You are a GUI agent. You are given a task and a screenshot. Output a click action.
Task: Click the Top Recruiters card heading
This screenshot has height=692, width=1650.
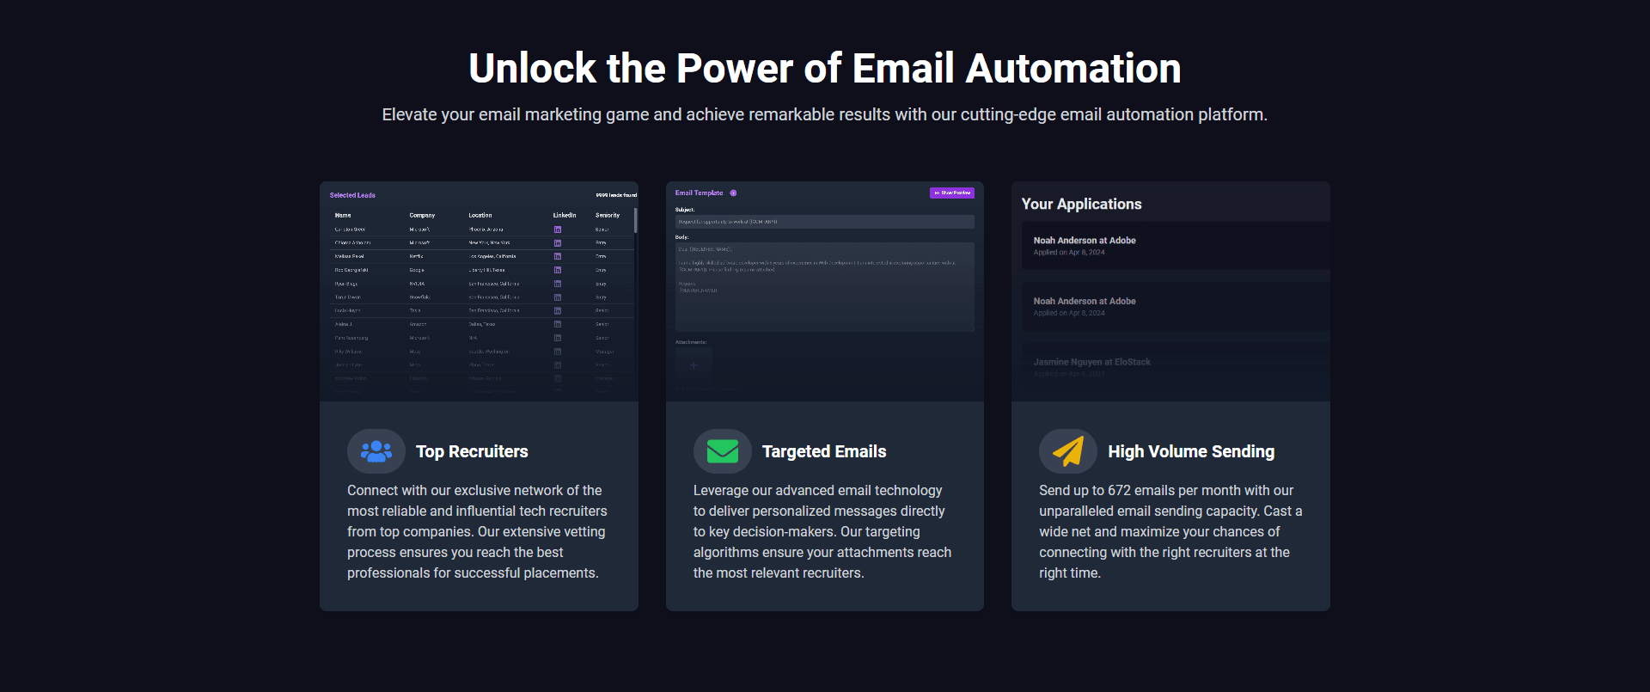click(472, 451)
